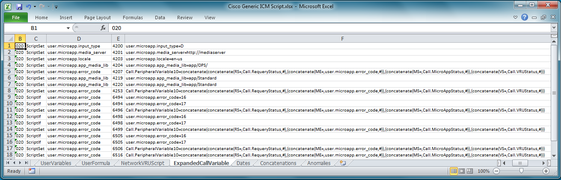The image size is (561, 180).
Task: Switch to the NetworkVRUScript sheet tab
Action: click(142, 163)
